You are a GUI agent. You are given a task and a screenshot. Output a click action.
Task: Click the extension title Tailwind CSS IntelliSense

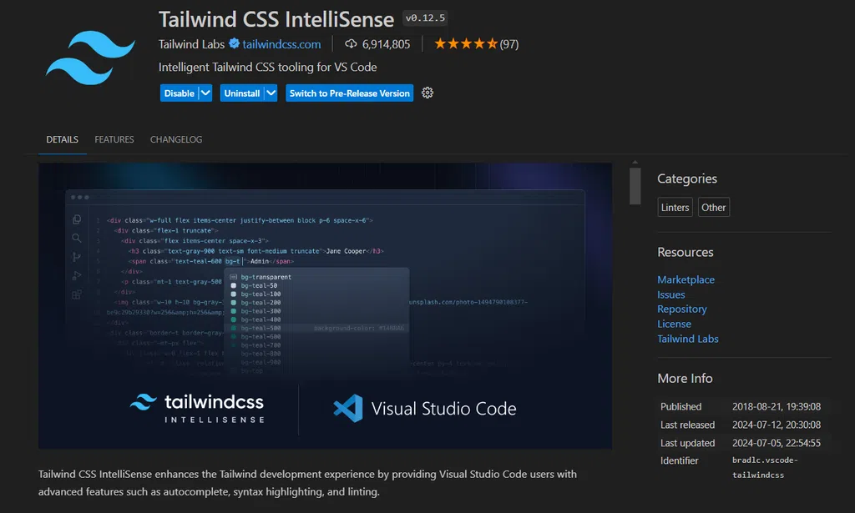point(276,20)
